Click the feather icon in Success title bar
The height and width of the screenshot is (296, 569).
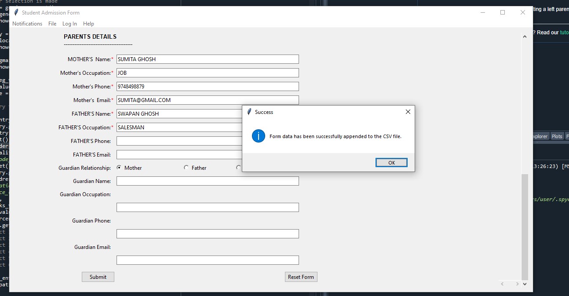[x=249, y=112]
